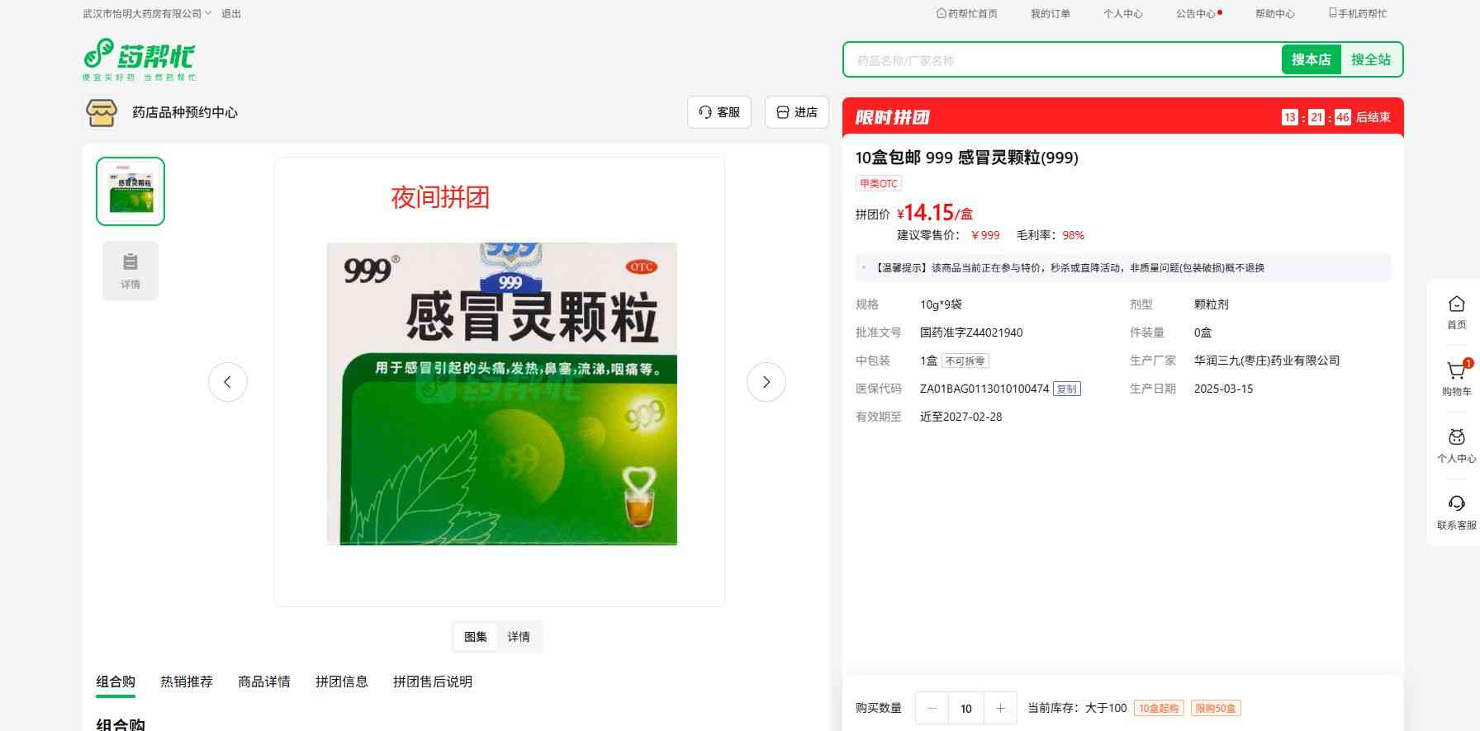The height and width of the screenshot is (731, 1480).
Task: Click the 药店品种预约中心 store icon
Action: pos(102,112)
